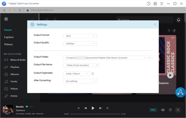Show previous carousel items arrow

click(x=169, y=31)
